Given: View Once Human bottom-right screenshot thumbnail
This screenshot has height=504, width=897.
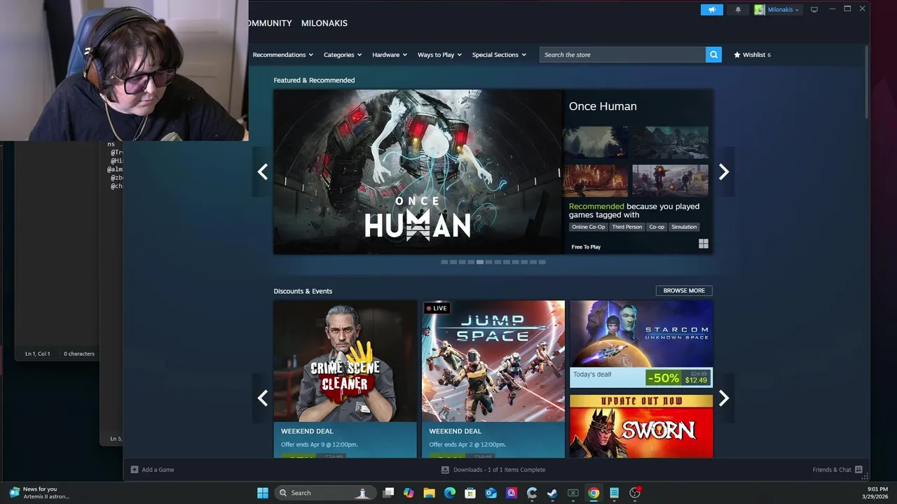Looking at the screenshot, I should click(x=670, y=181).
